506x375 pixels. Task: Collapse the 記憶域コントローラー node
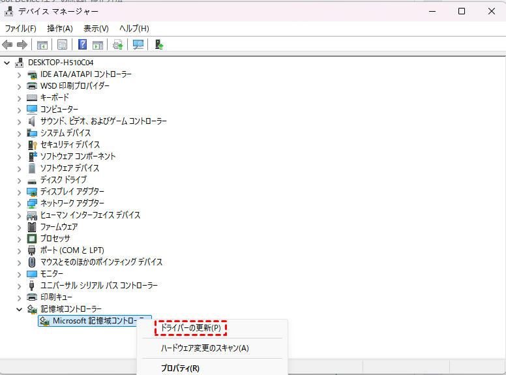coord(19,309)
